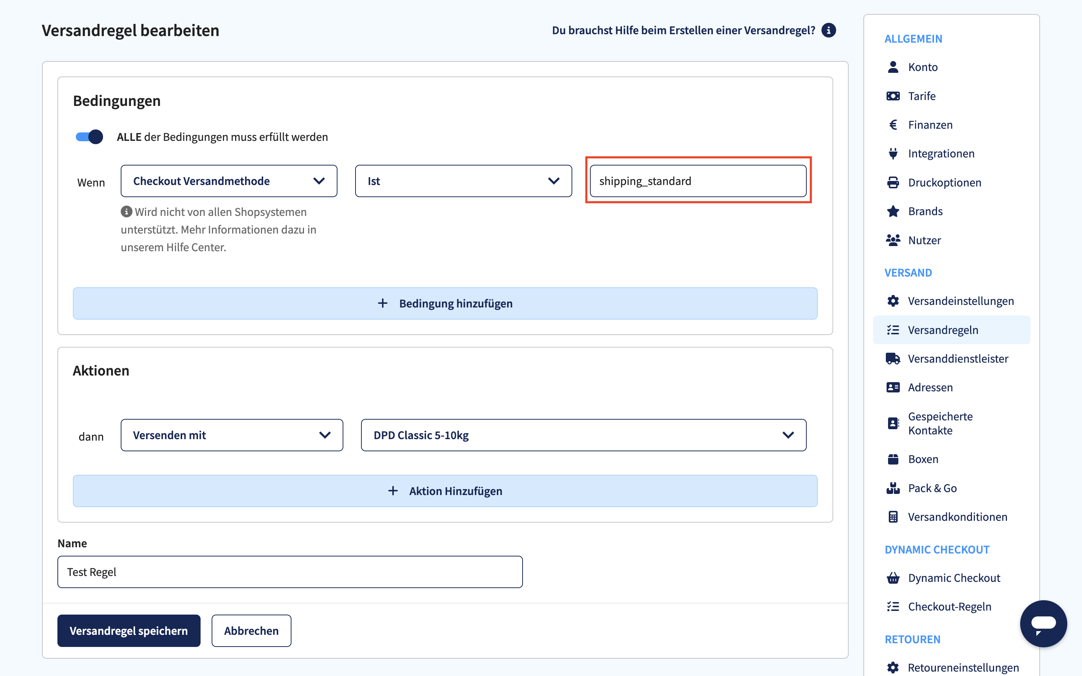Click the Integrationen plug icon
The width and height of the screenshot is (1082, 676).
coord(893,153)
